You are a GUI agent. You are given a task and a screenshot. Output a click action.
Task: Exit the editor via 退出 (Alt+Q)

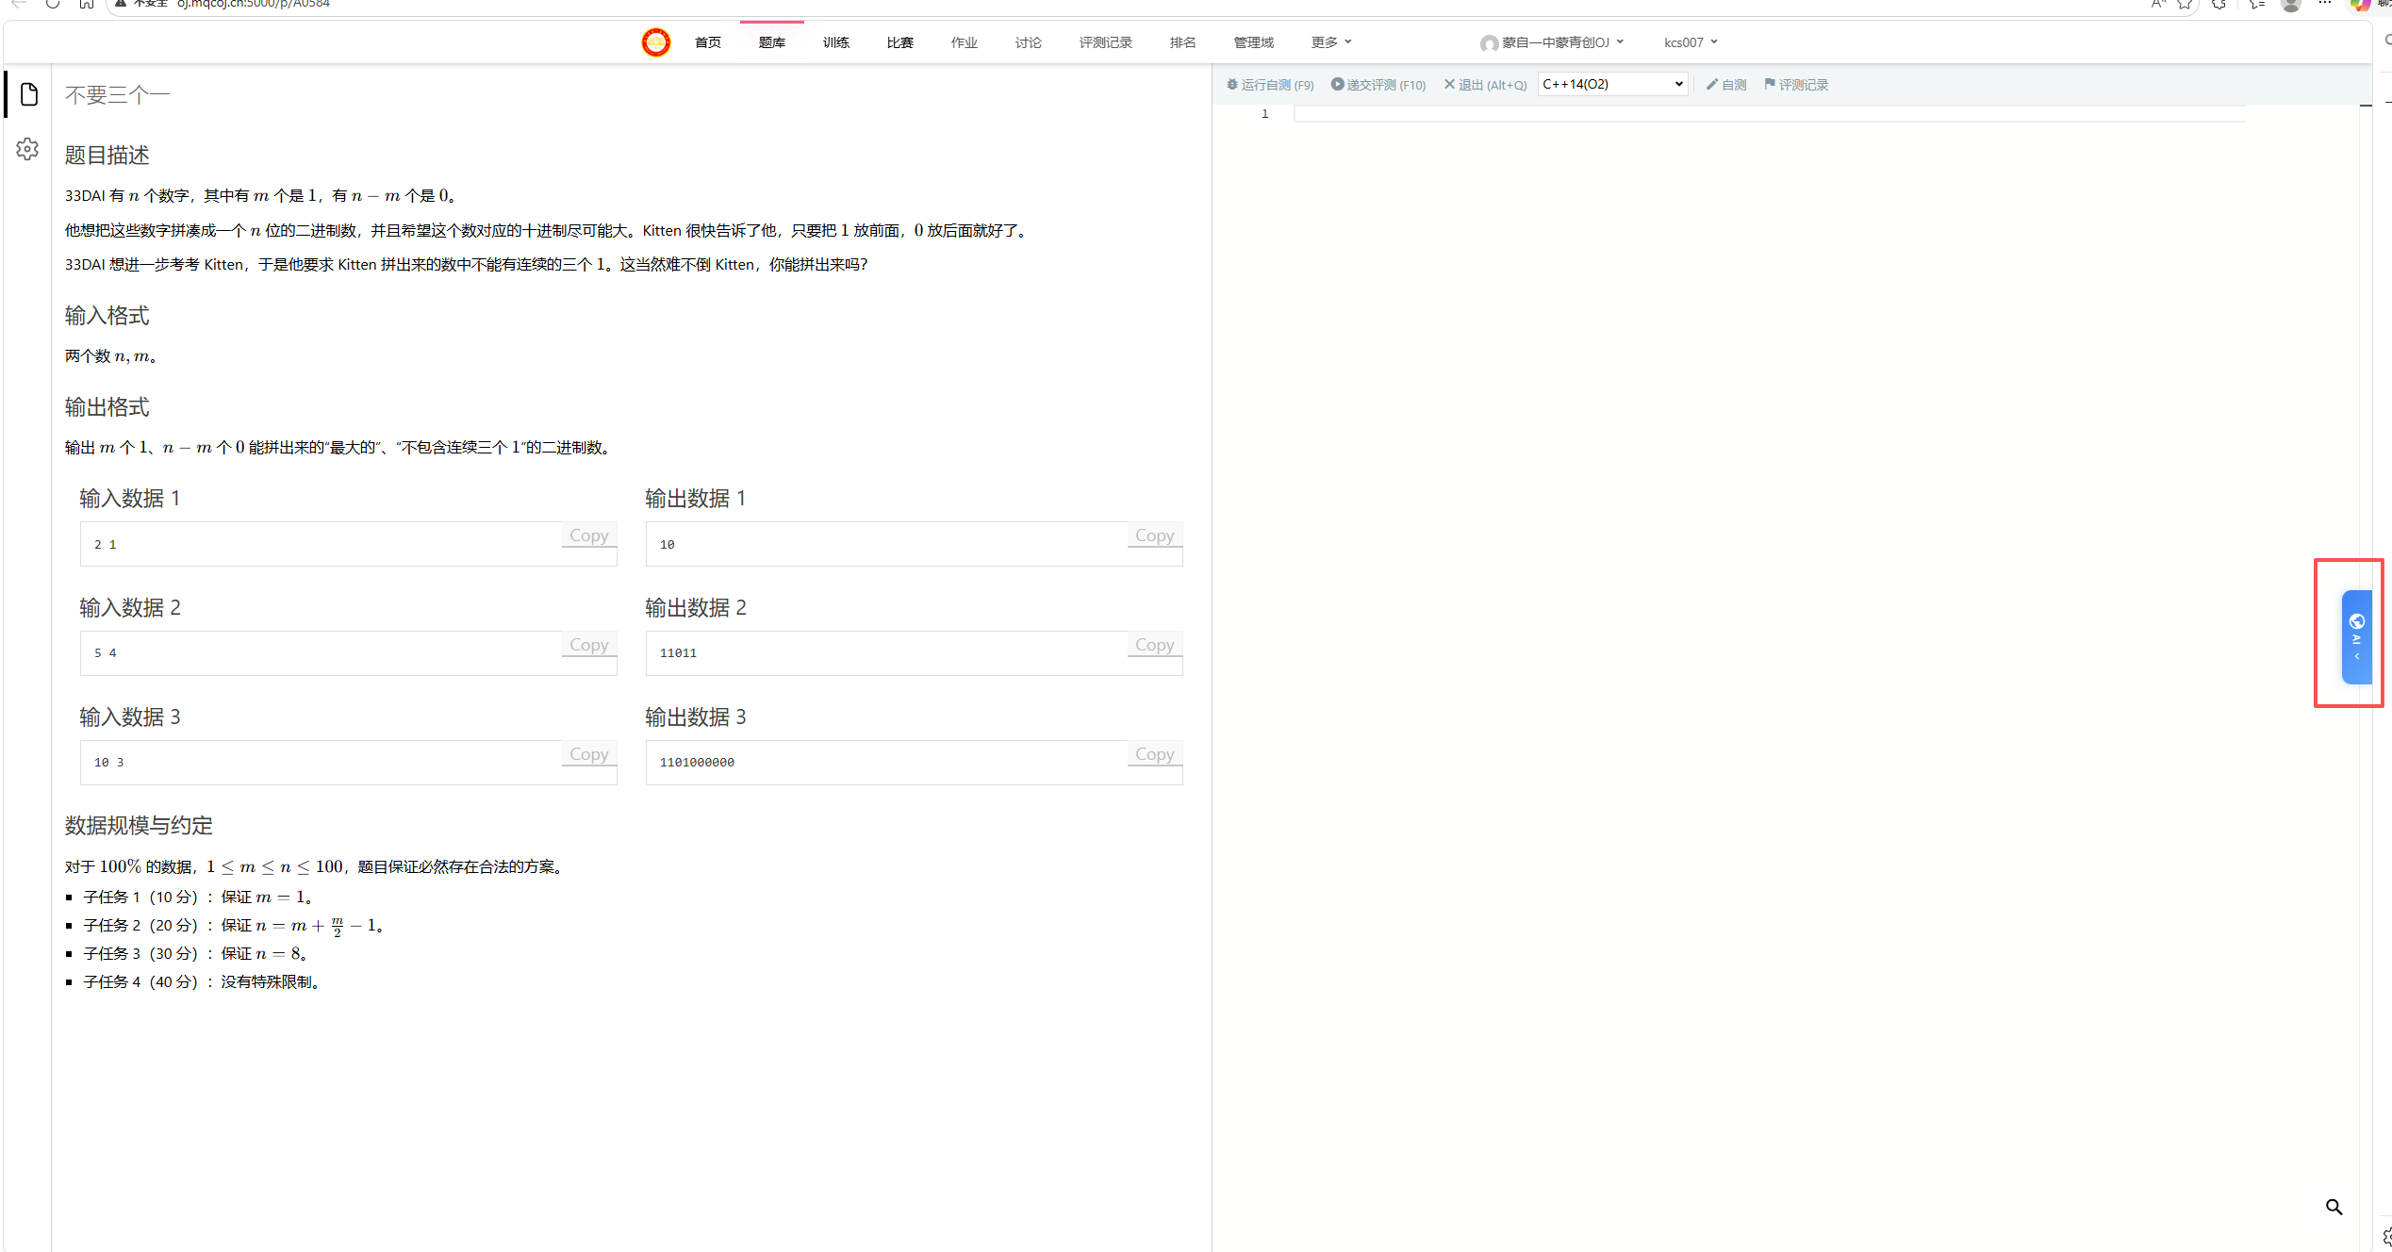point(1485,85)
